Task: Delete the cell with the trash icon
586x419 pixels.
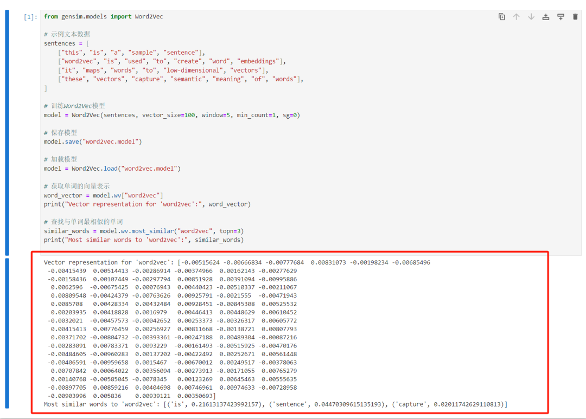Action: (575, 17)
